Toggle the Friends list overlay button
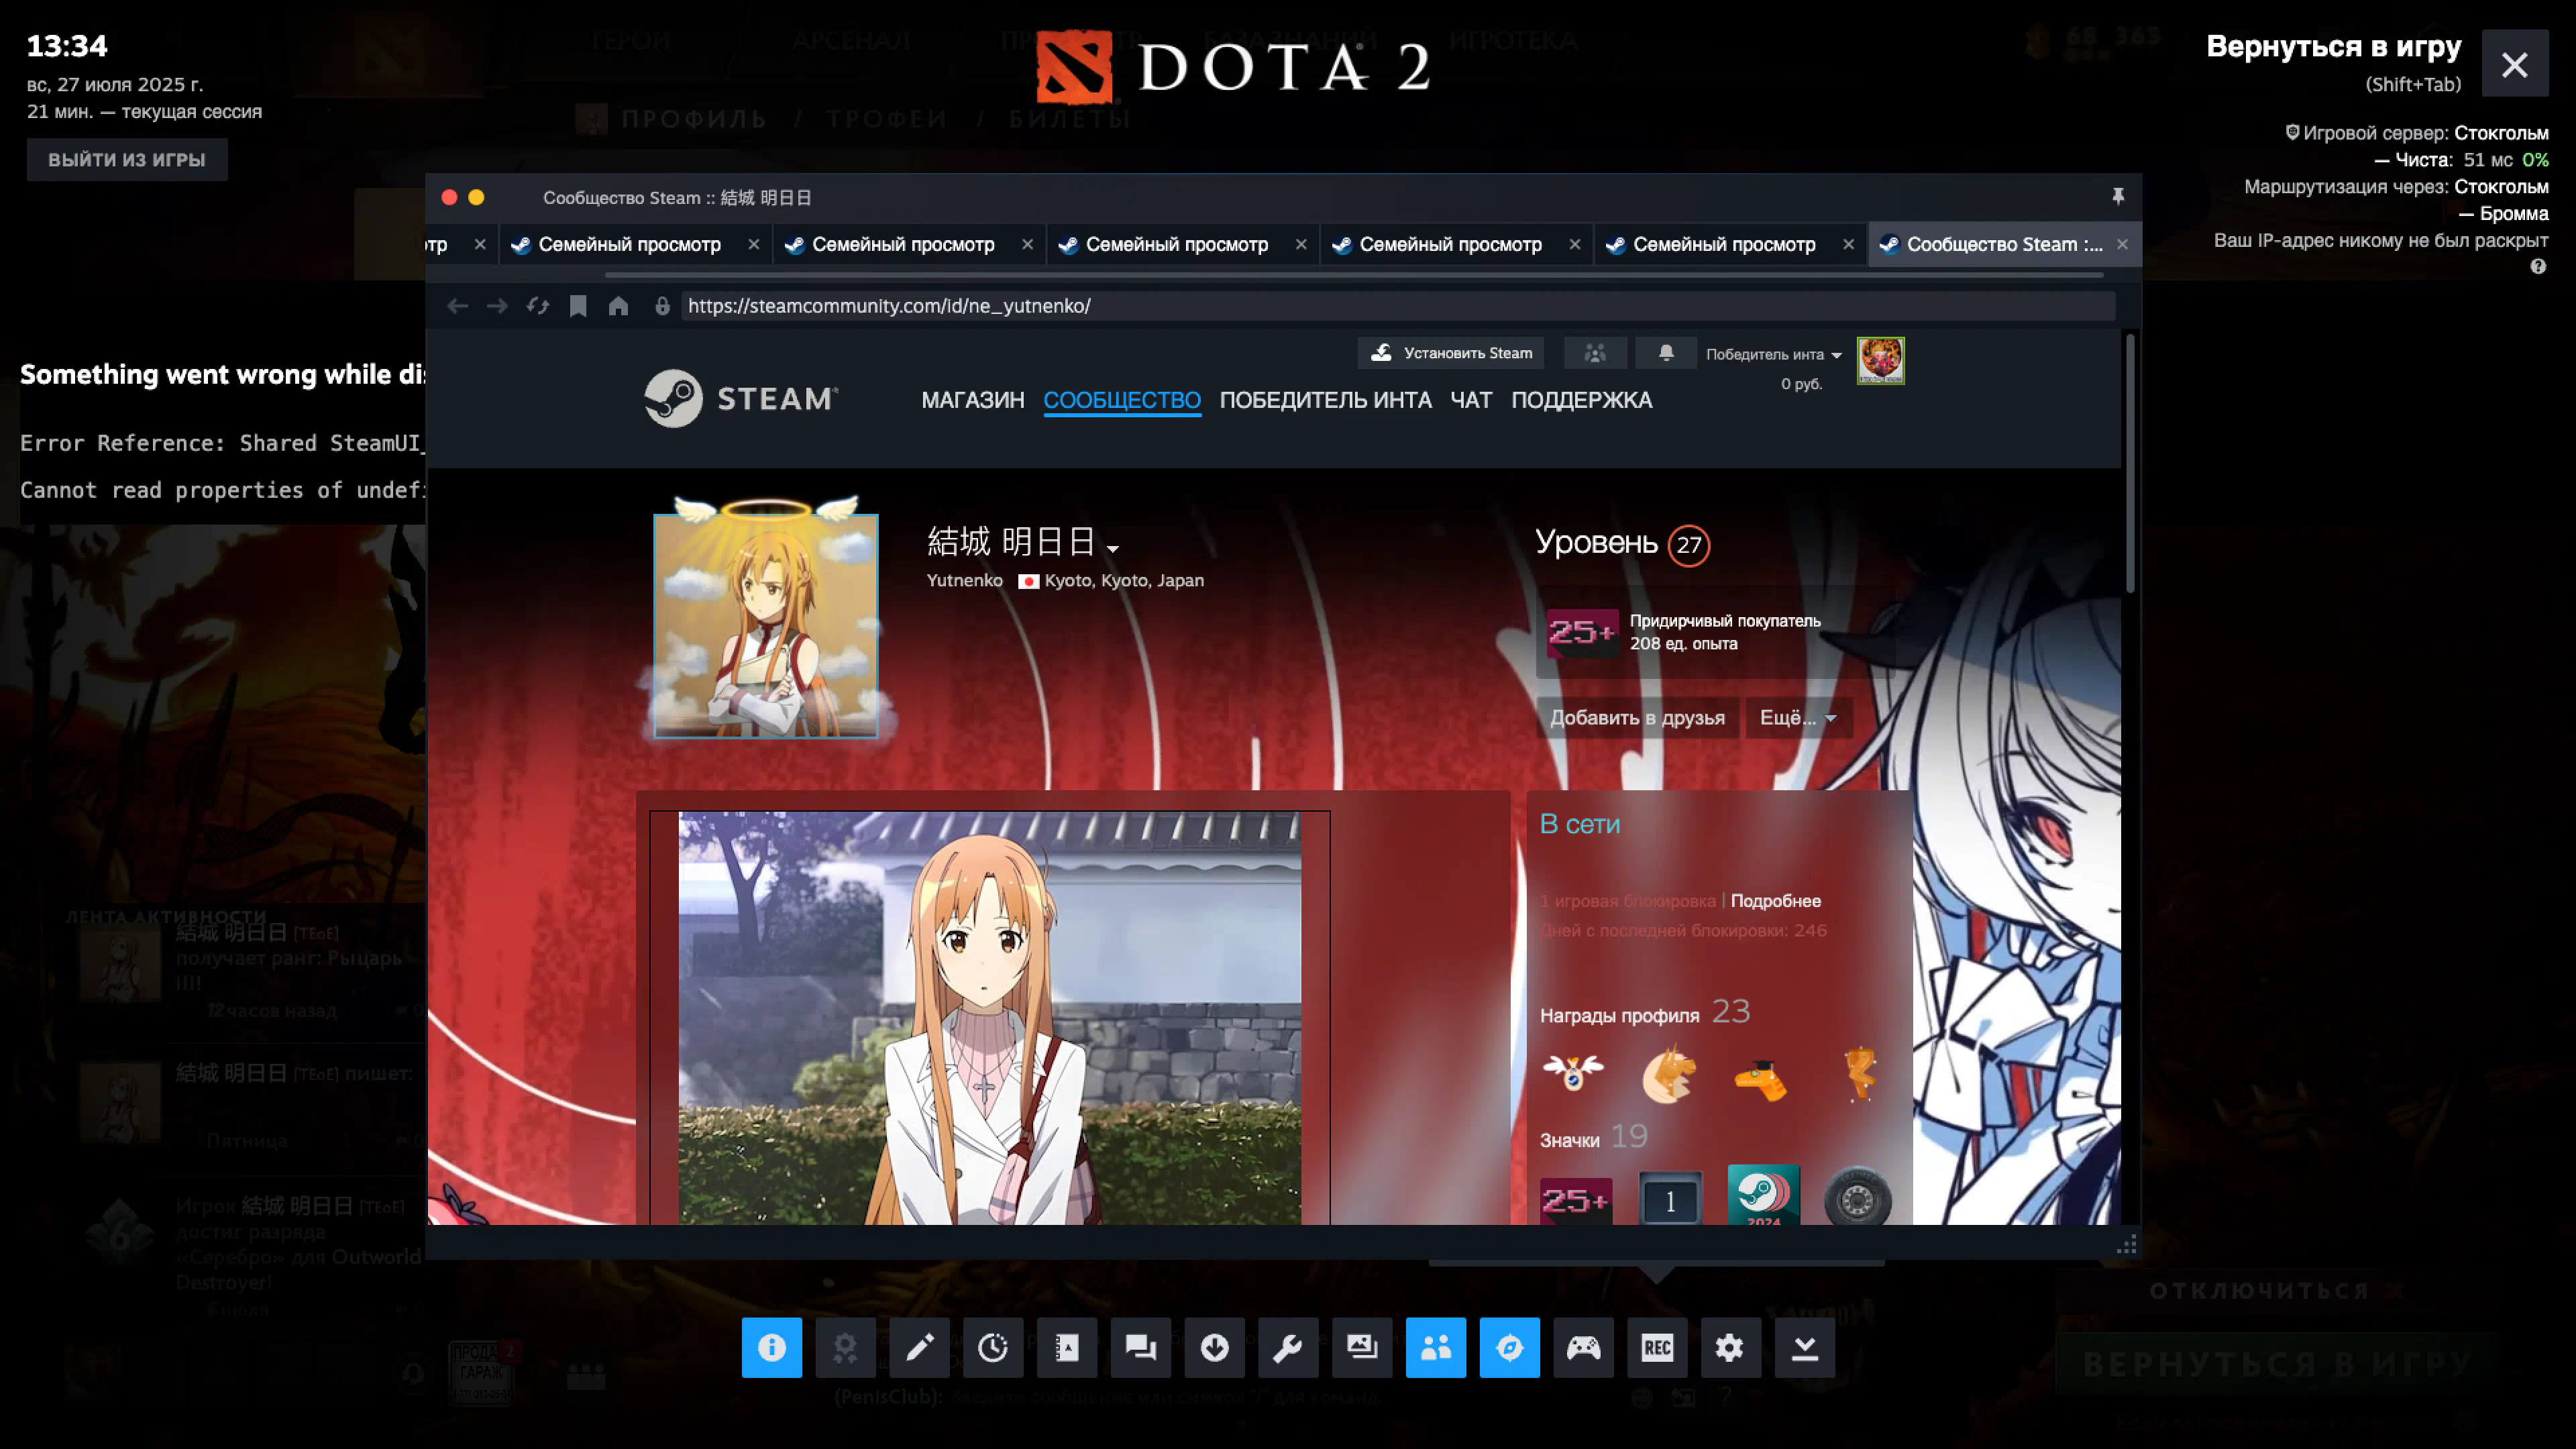 (1436, 1347)
